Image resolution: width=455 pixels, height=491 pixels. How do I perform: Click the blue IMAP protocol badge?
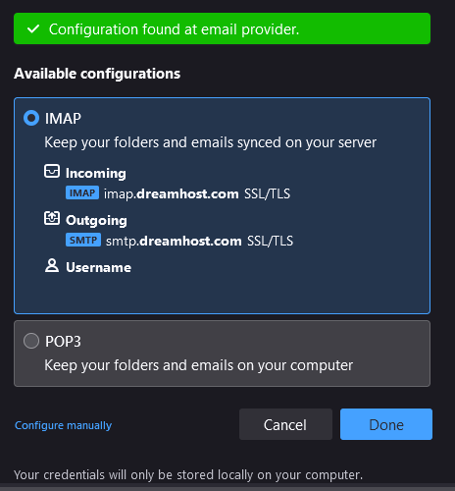pos(82,192)
